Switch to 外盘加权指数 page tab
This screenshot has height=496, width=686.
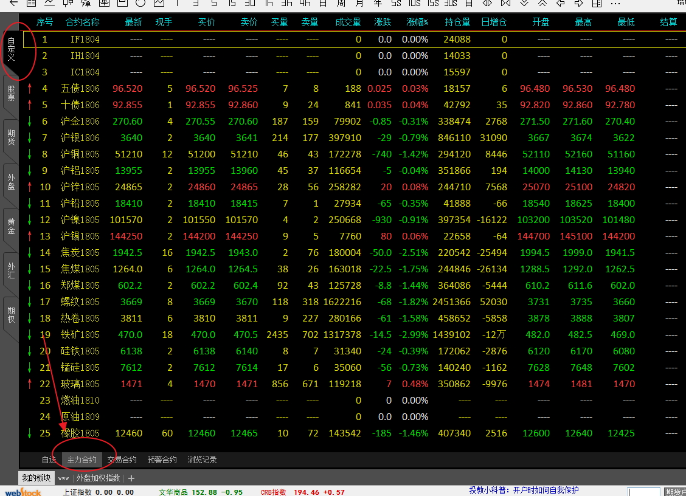click(x=98, y=478)
